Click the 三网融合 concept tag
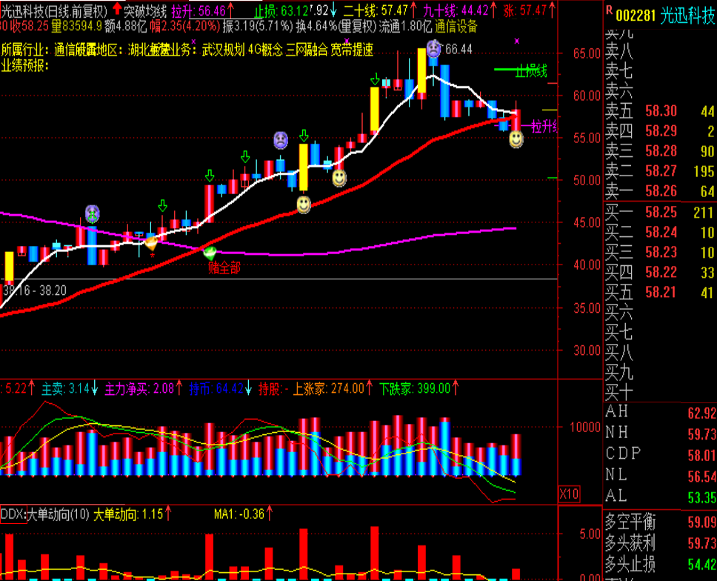 (x=307, y=50)
